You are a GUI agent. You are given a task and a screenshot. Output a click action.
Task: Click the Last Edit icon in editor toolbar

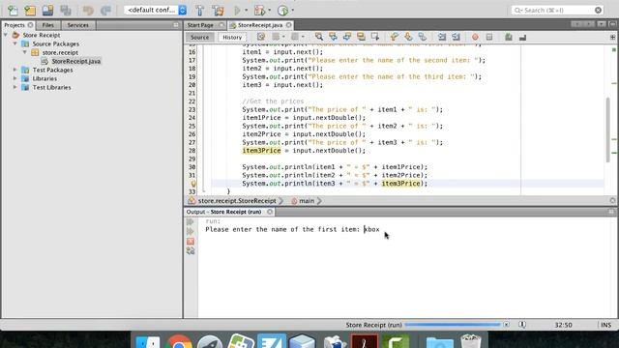[x=261, y=37]
